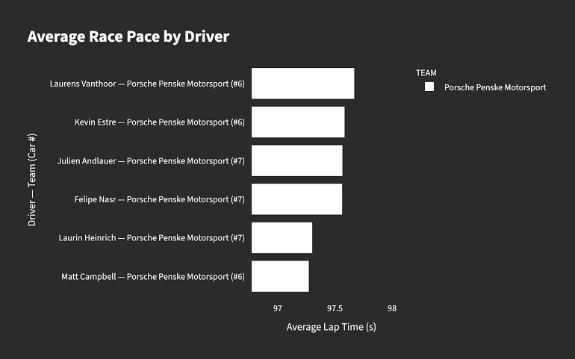Click the 98 x-axis tick label
Image resolution: width=575 pixels, height=359 pixels.
click(x=392, y=308)
